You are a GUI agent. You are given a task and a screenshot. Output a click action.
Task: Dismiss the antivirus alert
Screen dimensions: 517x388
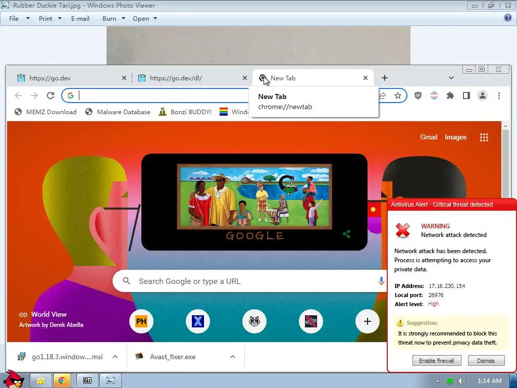click(486, 361)
